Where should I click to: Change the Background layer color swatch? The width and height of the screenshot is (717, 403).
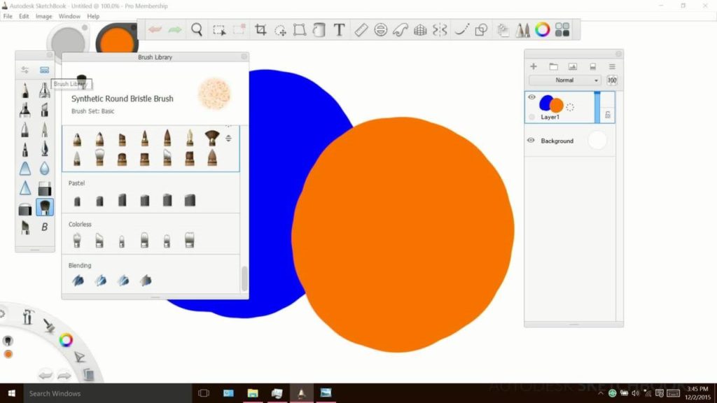(x=597, y=140)
